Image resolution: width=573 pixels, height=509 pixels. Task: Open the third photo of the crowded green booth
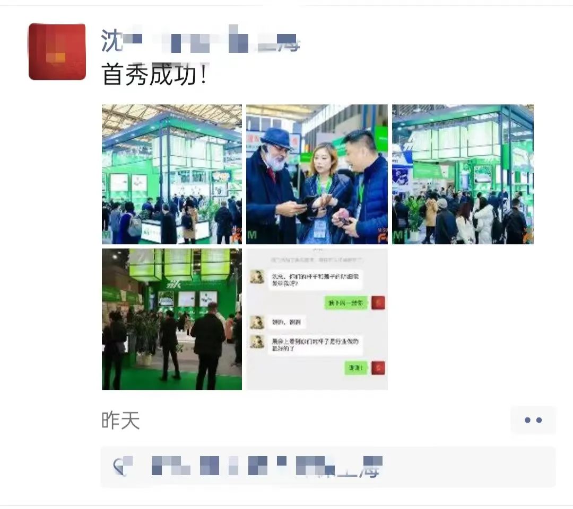click(x=463, y=174)
